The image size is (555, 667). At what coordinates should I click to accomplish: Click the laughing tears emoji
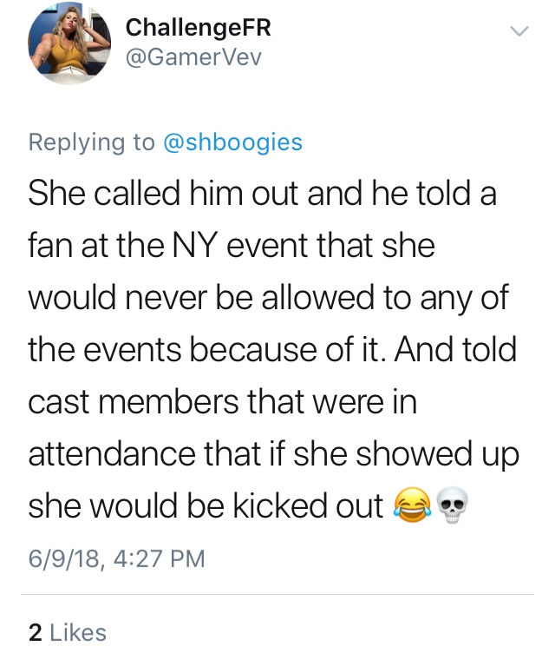[x=412, y=505]
